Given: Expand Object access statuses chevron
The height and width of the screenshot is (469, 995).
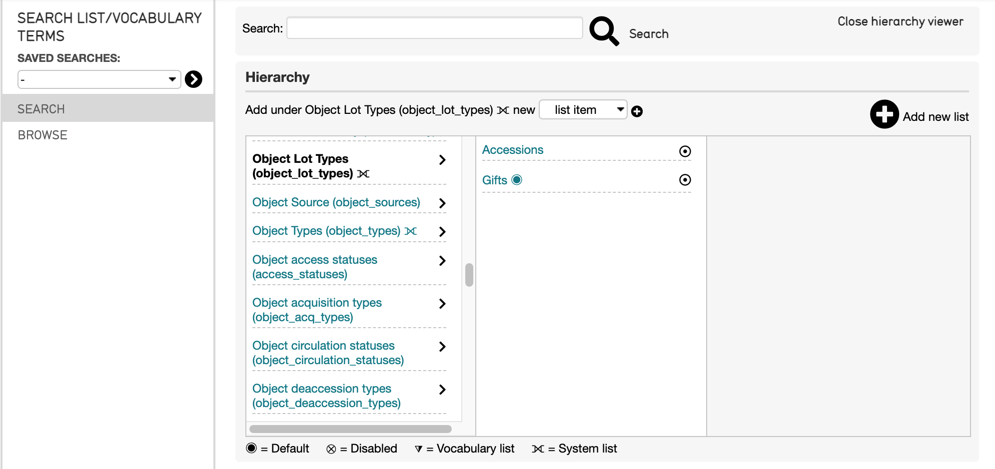Looking at the screenshot, I should pyautogui.click(x=442, y=261).
